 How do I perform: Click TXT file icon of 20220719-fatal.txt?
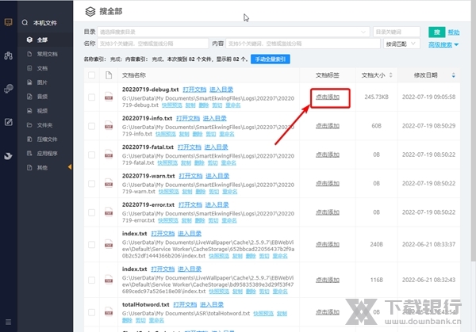[109, 155]
